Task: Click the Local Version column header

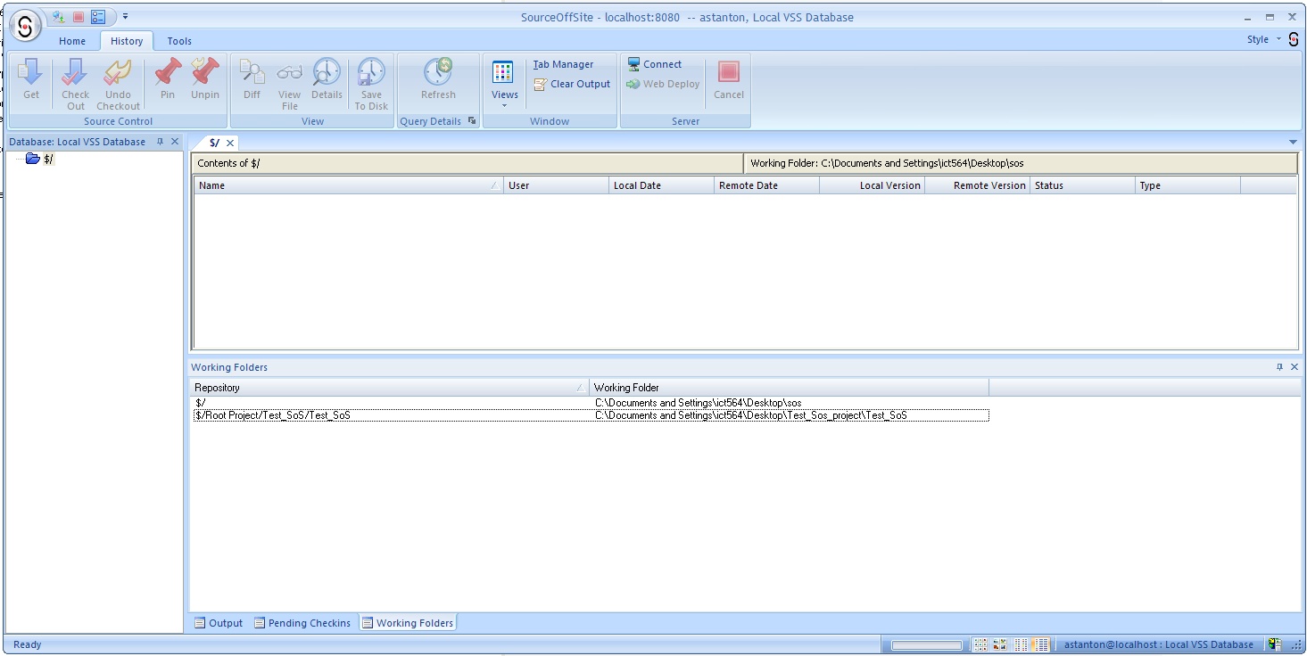Action: (872, 185)
